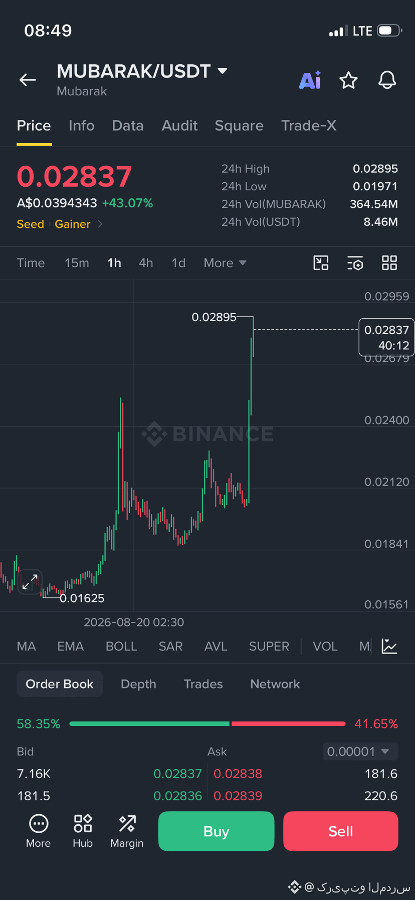Toggle the BOLL indicator
This screenshot has width=415, height=900.
121,647
